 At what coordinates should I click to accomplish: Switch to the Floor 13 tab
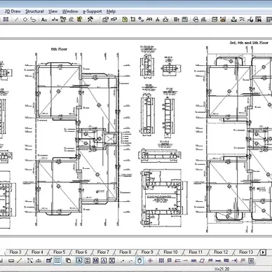pos(246,252)
